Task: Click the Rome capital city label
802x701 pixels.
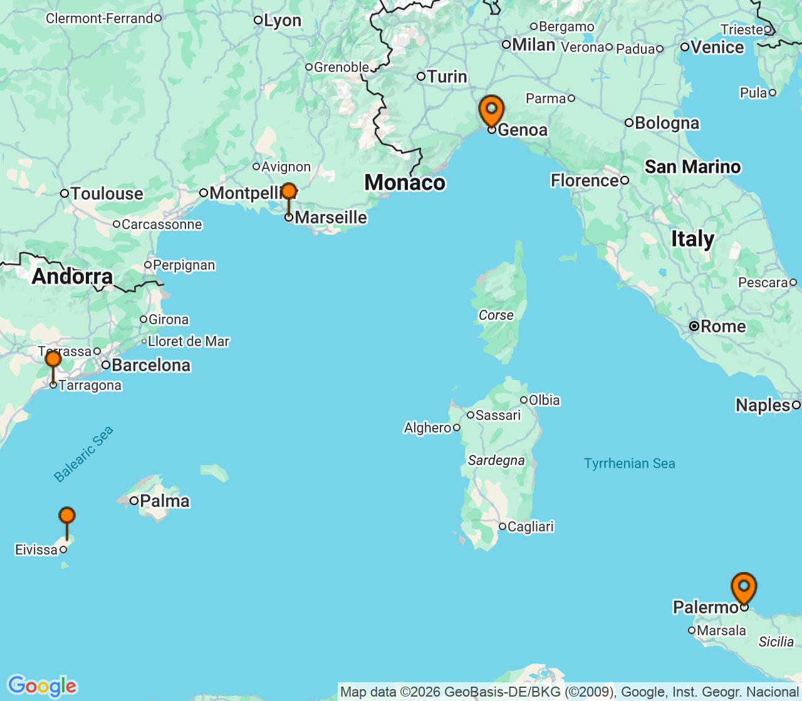Action: point(723,326)
